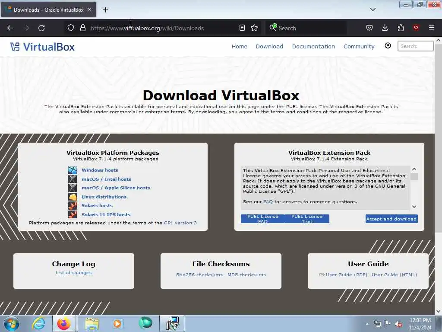This screenshot has width=442, height=332.
Task: Open Firefox downloads panel
Action: [x=385, y=28]
